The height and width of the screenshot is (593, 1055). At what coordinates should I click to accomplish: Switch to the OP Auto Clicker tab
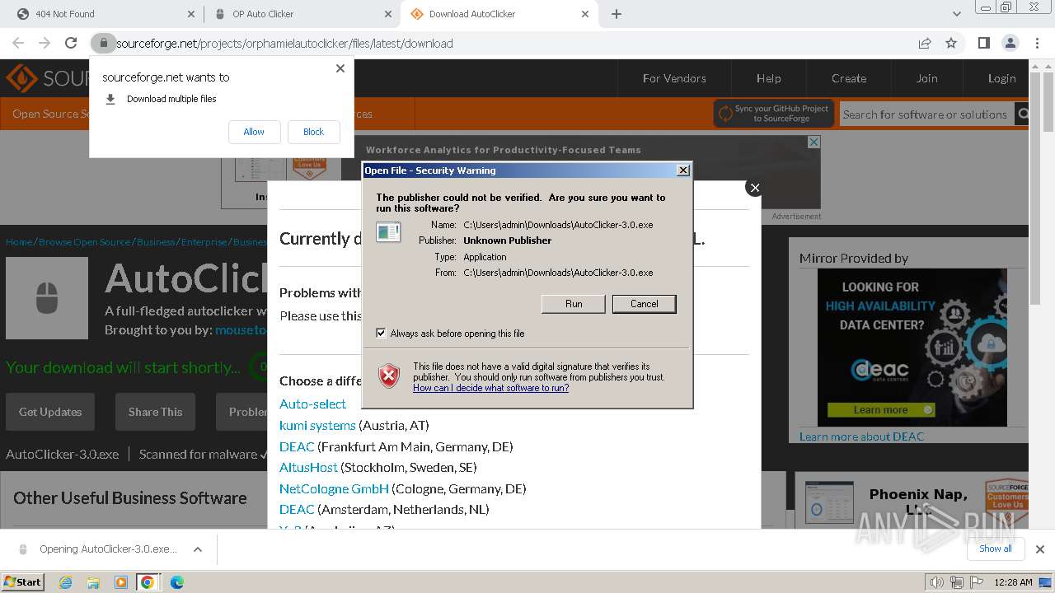(x=302, y=14)
